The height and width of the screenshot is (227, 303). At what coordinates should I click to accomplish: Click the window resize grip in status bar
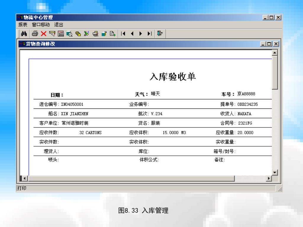point(280,189)
